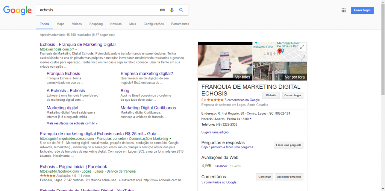Open Ver fotos thumbnail

pos(225,61)
